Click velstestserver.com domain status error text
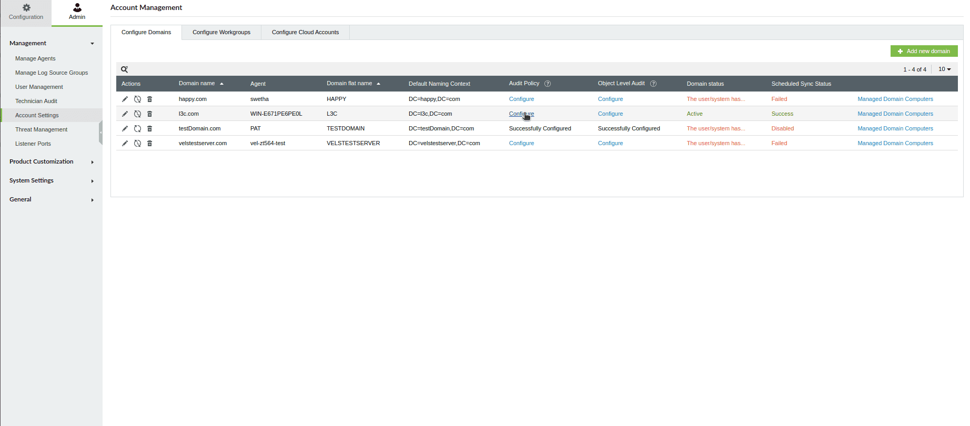The width and height of the screenshot is (970, 426). pos(716,143)
